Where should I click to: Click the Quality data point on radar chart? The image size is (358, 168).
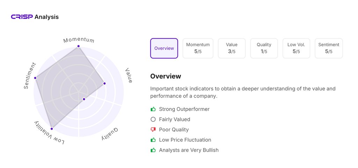pos(84,99)
